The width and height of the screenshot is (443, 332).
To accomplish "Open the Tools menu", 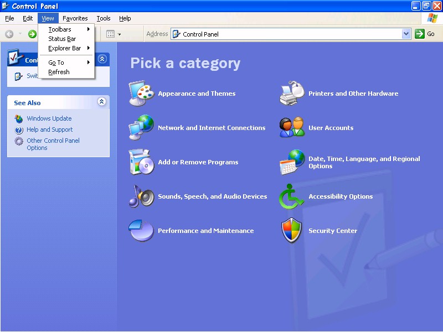I will click(104, 18).
